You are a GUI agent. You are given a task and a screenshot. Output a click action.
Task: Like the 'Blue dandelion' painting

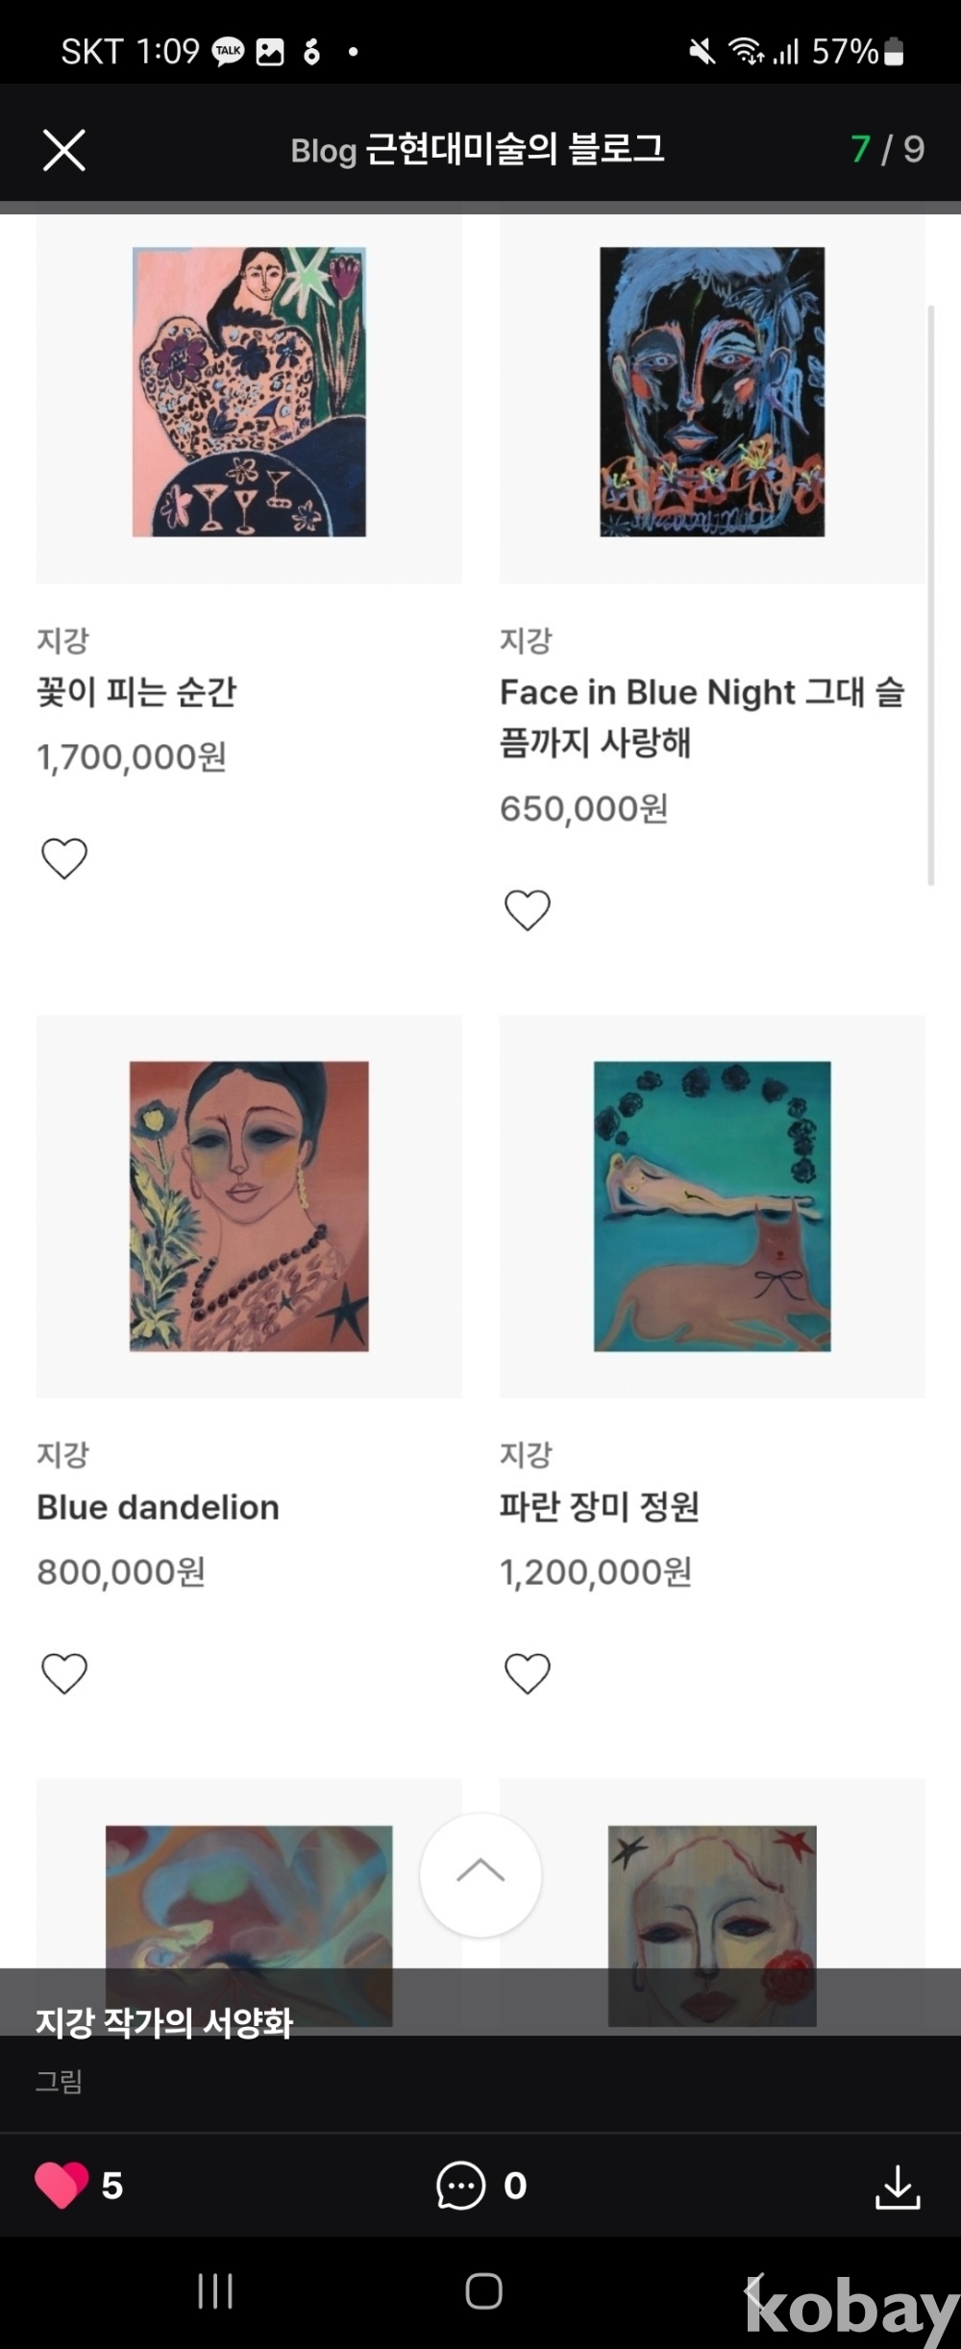pyautogui.click(x=64, y=1672)
